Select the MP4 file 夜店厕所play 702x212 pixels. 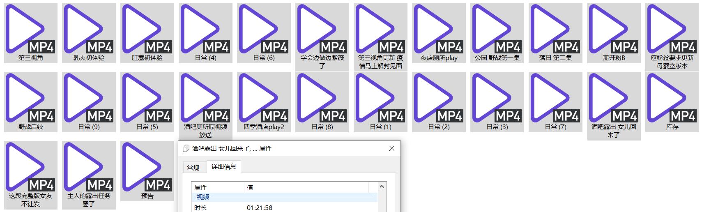coord(439,33)
